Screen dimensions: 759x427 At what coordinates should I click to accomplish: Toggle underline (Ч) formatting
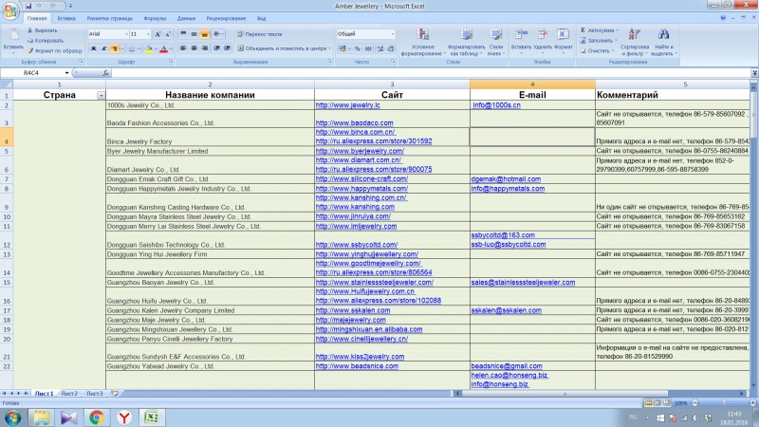115,48
